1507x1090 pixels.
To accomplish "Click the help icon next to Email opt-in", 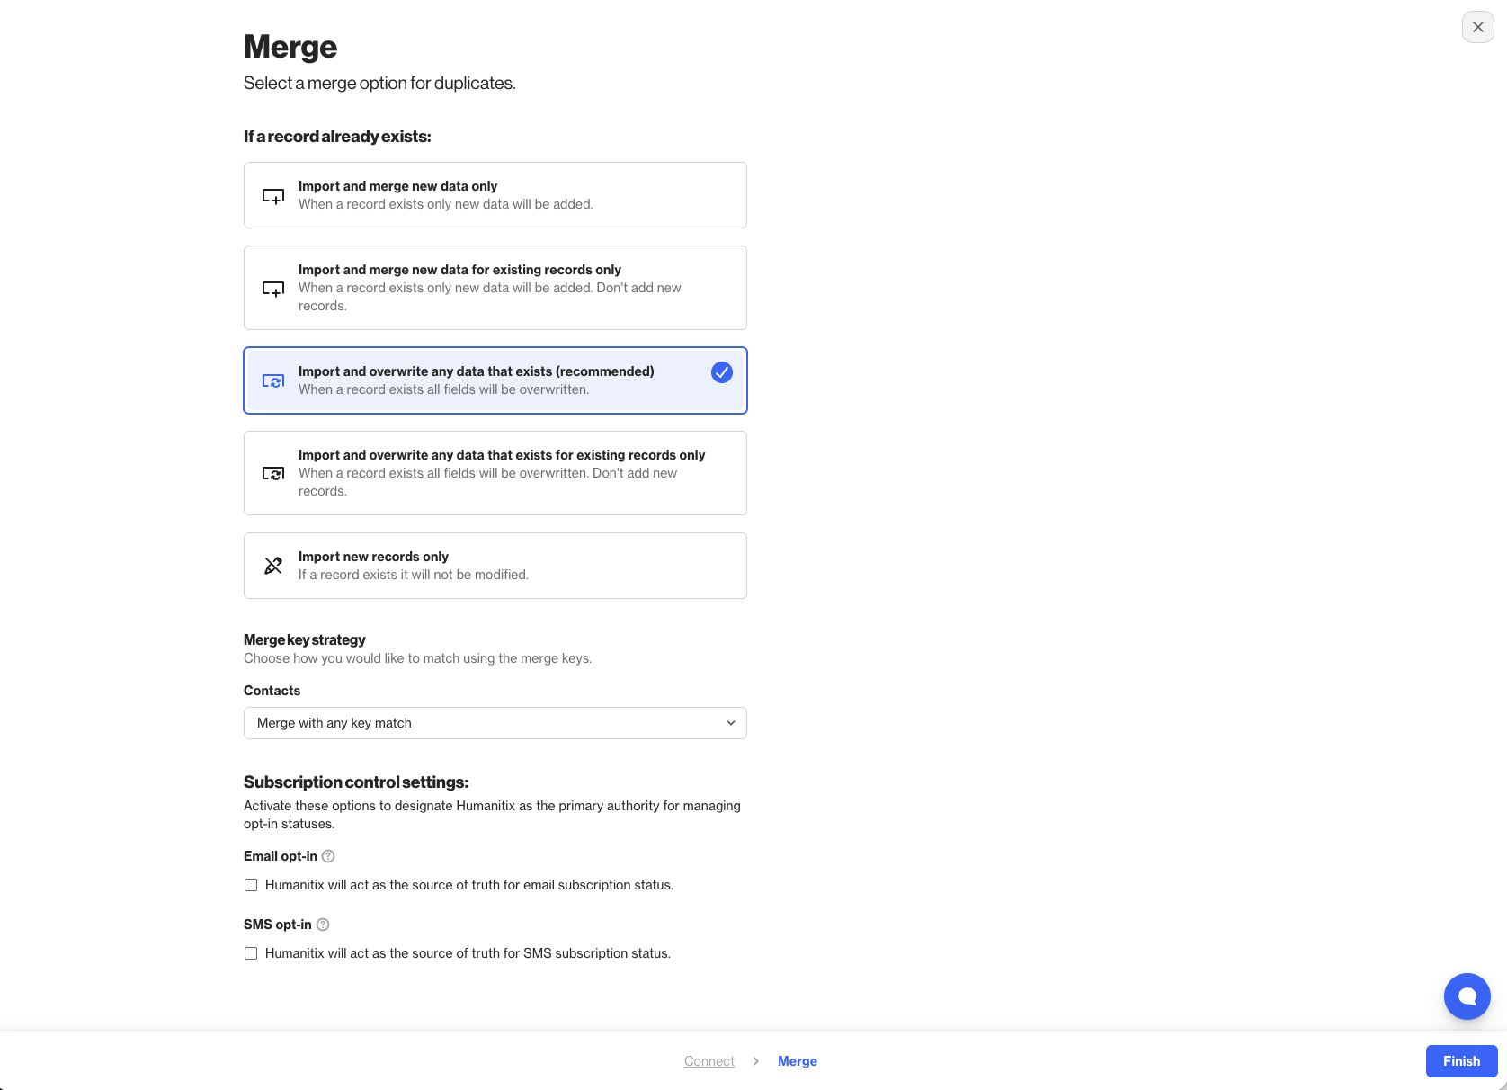I will coord(328,856).
